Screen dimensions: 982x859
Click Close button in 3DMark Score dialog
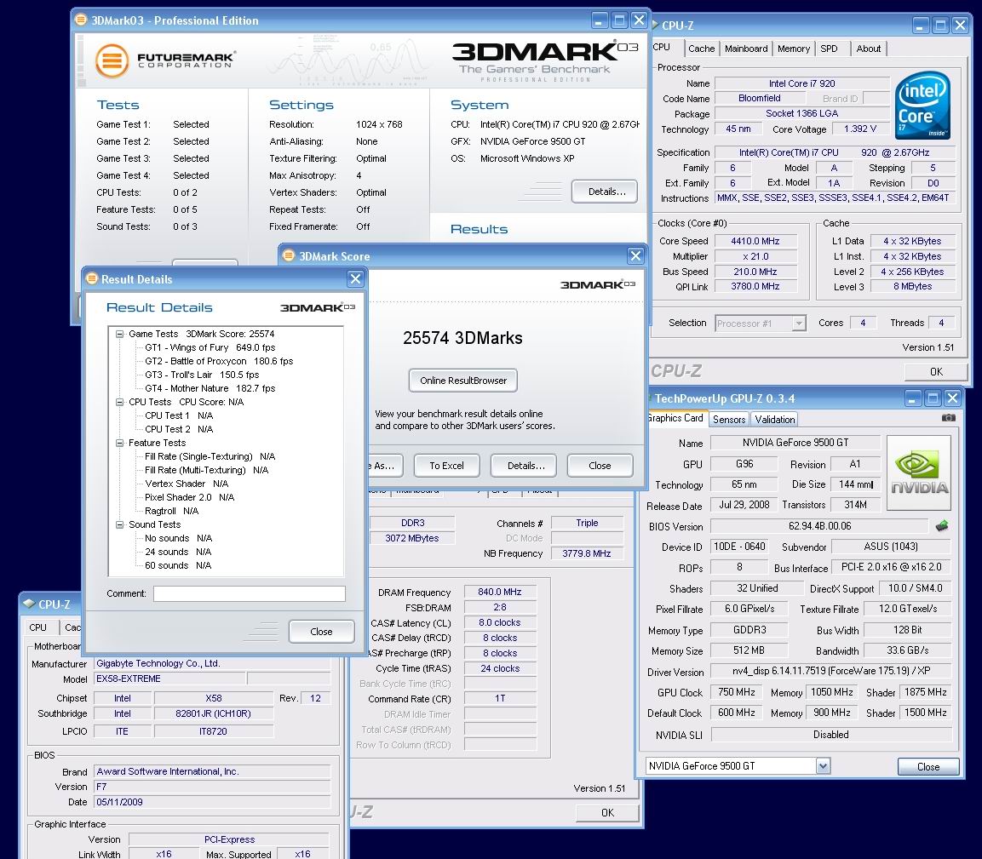(x=600, y=465)
